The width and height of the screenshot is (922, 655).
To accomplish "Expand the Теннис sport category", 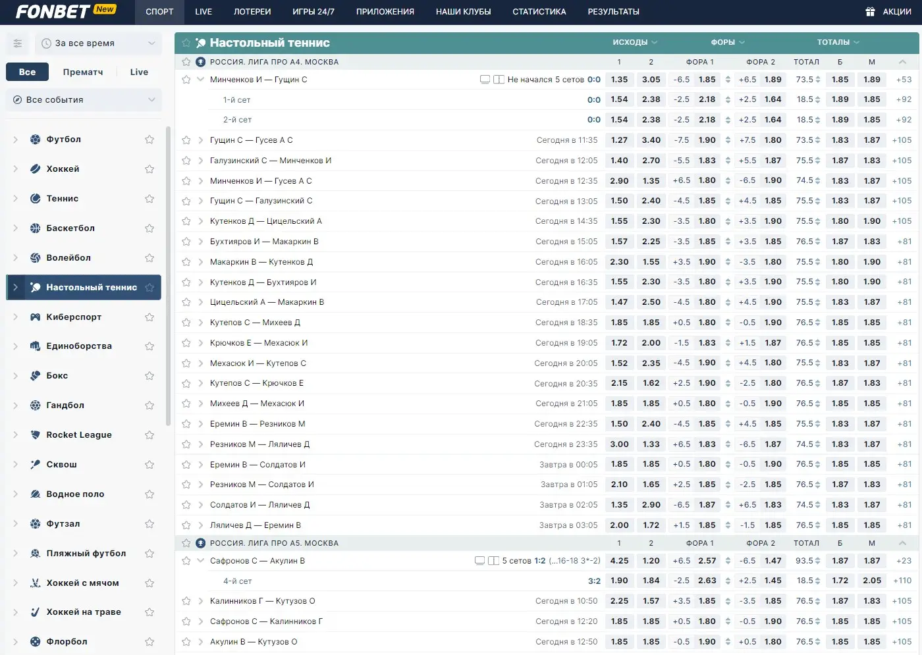I will [16, 199].
